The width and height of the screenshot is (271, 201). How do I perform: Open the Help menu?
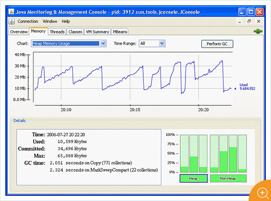coord(66,21)
